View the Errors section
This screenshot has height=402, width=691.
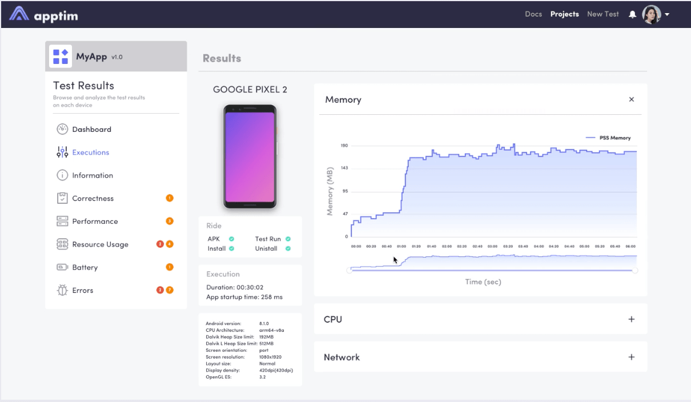83,290
